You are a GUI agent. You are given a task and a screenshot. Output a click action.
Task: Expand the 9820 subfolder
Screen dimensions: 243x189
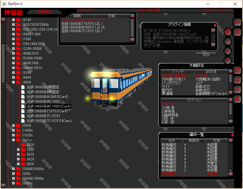pyautogui.click(x=18, y=164)
